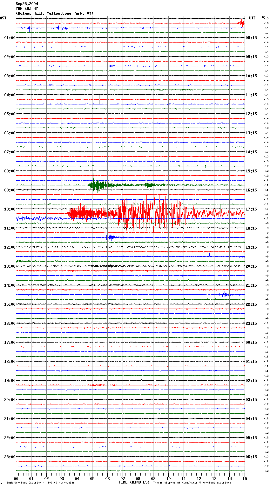
Task: Select the 06:00 MST time label
Action: point(10,133)
